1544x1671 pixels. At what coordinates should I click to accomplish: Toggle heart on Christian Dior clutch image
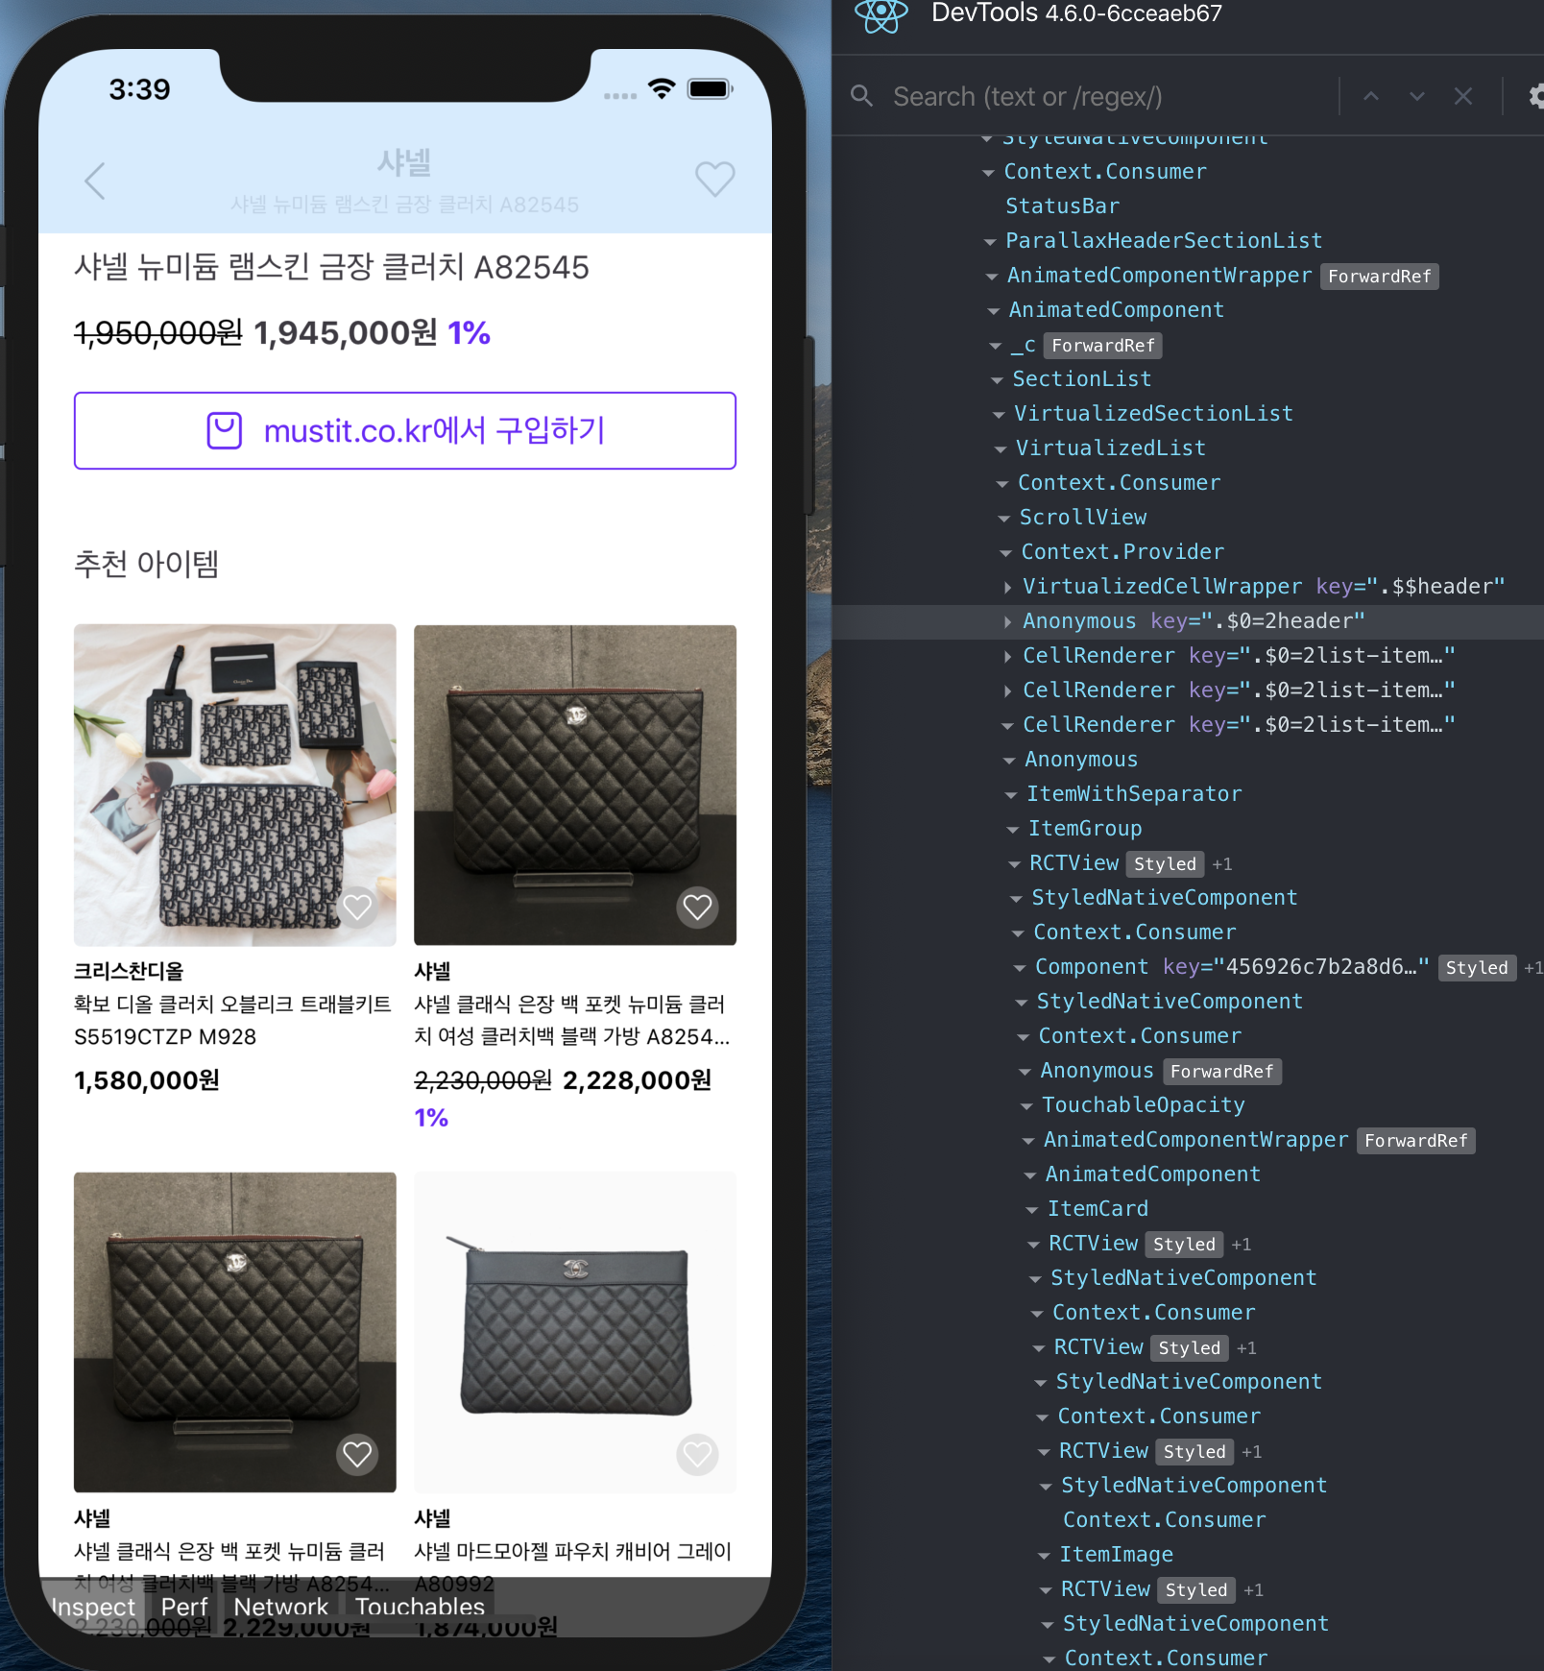(x=357, y=907)
